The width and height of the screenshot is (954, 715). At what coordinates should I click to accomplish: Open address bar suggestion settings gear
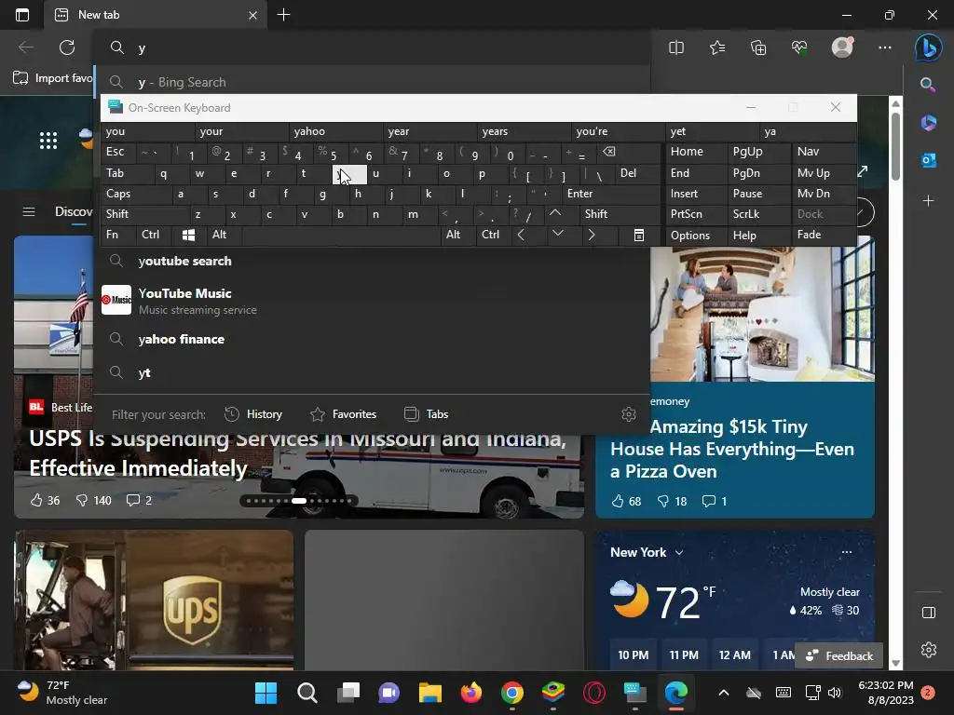(x=629, y=414)
